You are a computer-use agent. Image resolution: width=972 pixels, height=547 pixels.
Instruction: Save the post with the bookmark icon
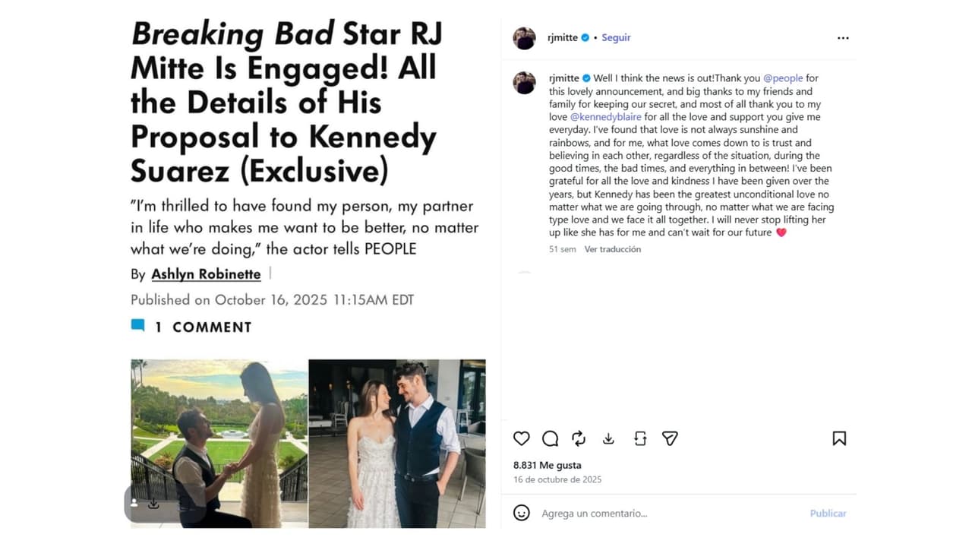[839, 438]
